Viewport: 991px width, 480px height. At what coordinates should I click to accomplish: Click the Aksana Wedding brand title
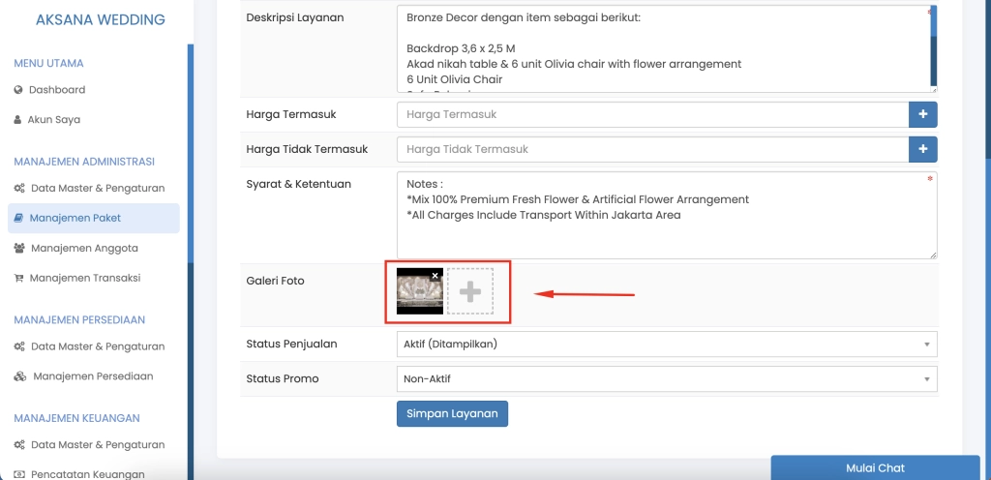tap(100, 20)
